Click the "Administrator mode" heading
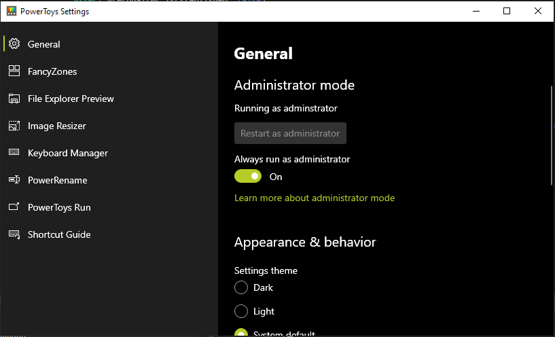555x337 pixels. tap(294, 86)
